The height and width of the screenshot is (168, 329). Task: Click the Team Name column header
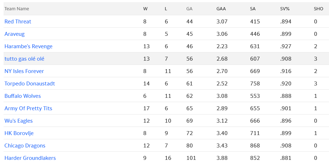(17, 9)
